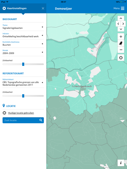The image size is (127, 169).
Task: Zoom in with the plus button
Action: pyautogui.click(x=121, y=37)
